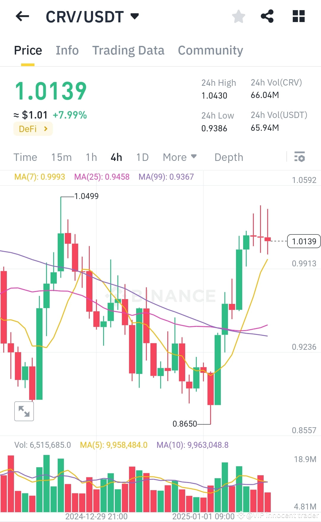321x522 pixels.
Task: Expand the More timeframe dropdown
Action: [x=180, y=157]
